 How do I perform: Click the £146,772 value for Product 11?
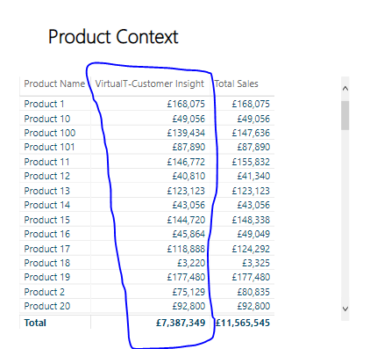tap(186, 162)
